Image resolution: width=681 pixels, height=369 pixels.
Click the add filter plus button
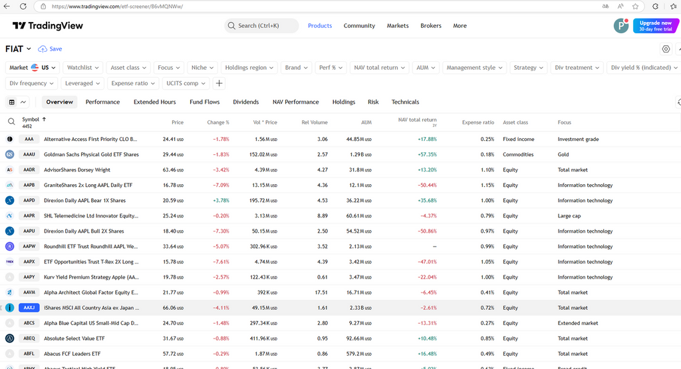(219, 84)
